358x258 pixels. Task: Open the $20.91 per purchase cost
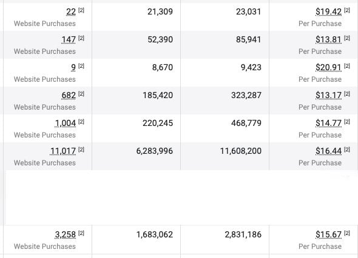tap(328, 67)
